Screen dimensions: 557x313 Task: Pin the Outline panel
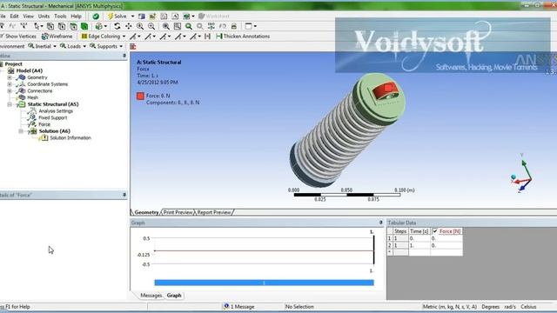coord(124,56)
